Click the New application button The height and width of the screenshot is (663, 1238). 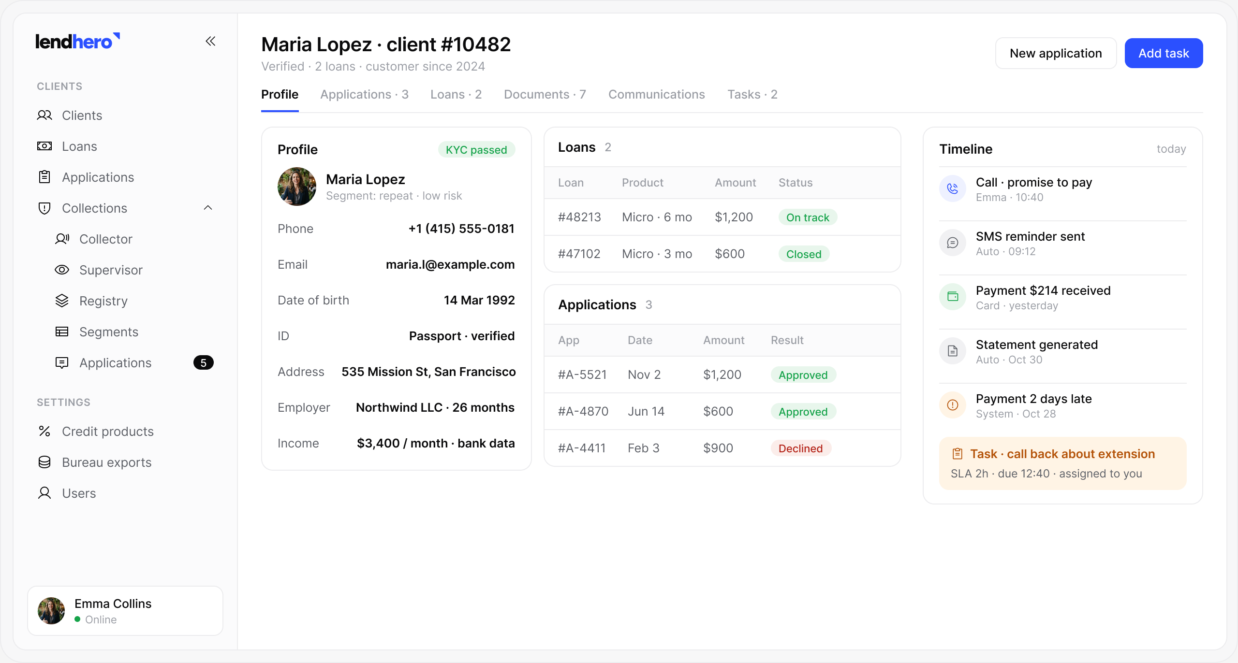click(x=1056, y=53)
